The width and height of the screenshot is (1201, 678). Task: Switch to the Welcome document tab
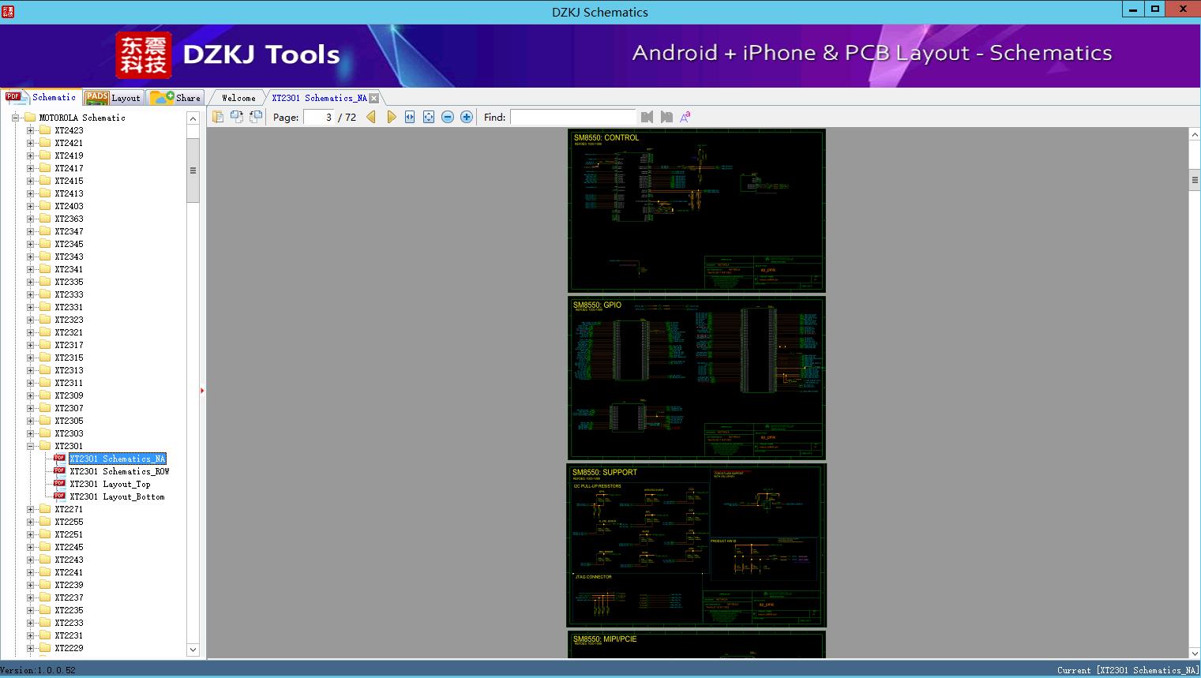click(238, 98)
